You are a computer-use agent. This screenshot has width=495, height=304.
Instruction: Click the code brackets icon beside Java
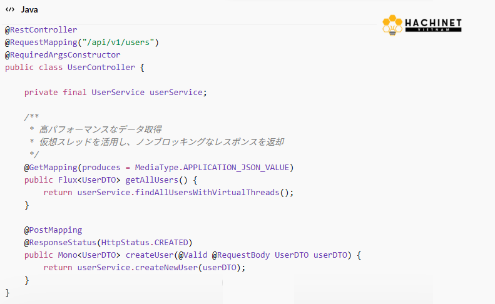click(10, 9)
